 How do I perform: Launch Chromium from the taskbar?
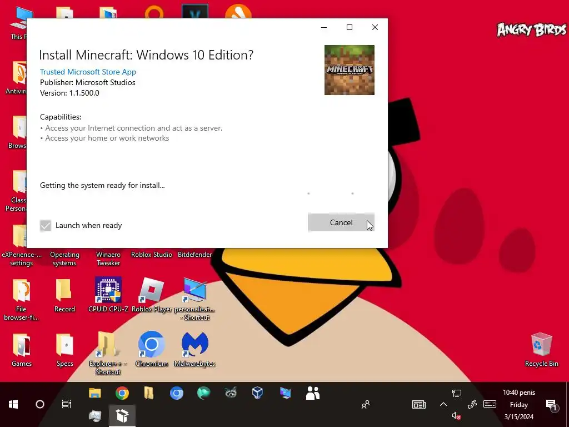coord(176,393)
